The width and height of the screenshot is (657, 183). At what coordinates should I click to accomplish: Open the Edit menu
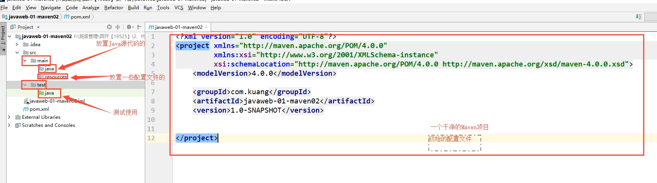click(17, 7)
